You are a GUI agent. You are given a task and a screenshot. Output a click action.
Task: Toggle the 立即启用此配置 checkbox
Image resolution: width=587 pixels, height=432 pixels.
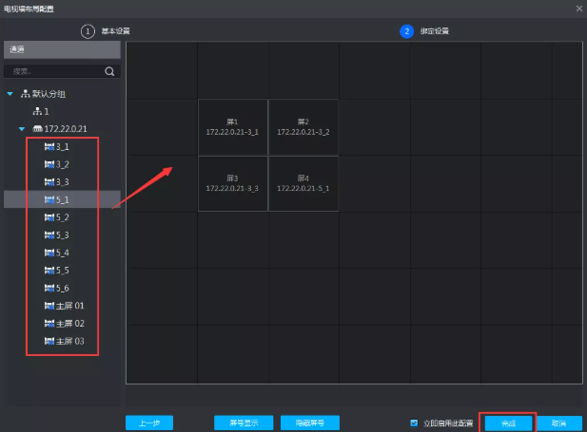(x=413, y=423)
